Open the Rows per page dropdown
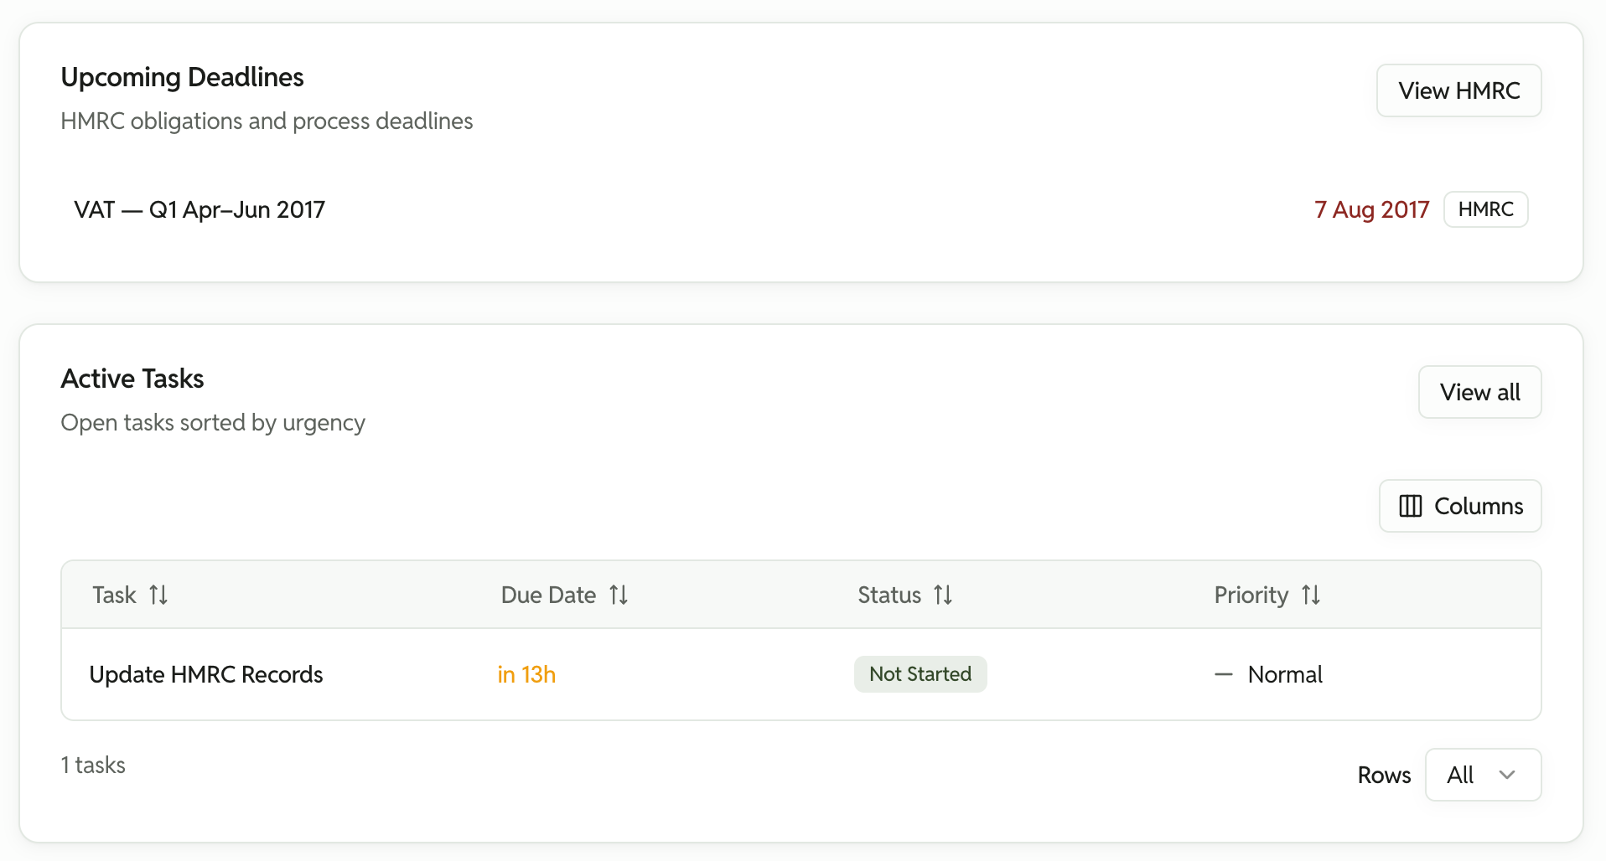The image size is (1606, 861). [1482, 775]
